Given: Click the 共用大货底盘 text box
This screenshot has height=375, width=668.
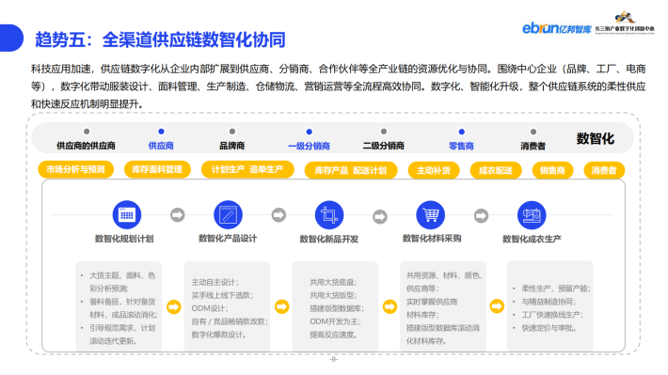Looking at the screenshot, I should (335, 306).
